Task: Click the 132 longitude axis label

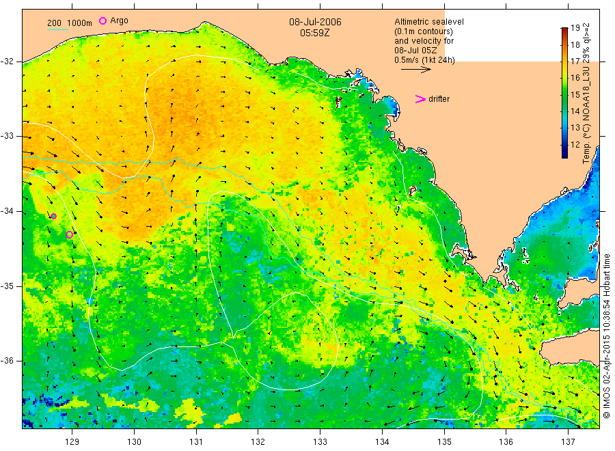Action: coord(258,442)
